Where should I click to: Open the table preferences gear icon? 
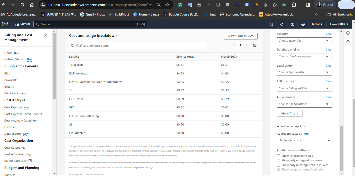pos(255,46)
